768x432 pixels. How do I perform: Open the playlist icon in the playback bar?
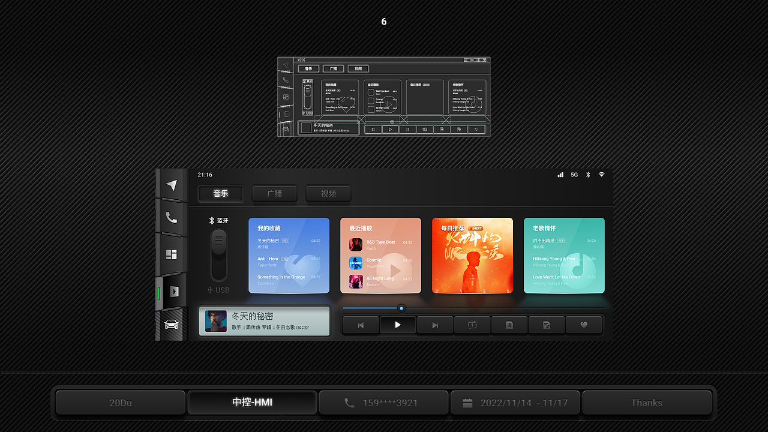[x=547, y=325]
